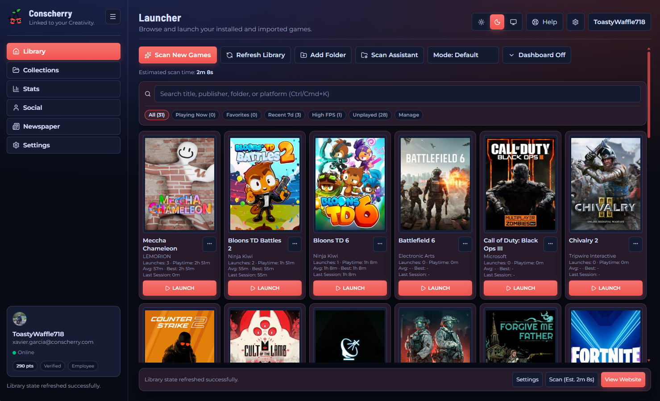
Task: Focus the game search field
Action: pos(398,94)
